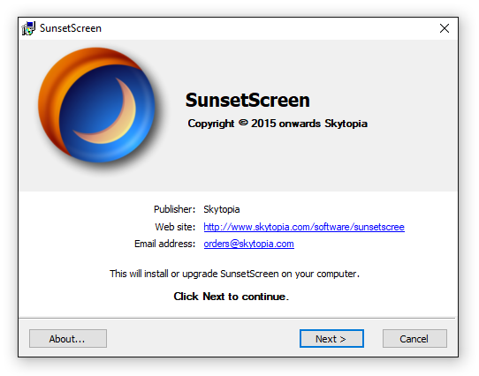This screenshot has width=479, height=376.
Task: Click the installer icon in title bar
Action: point(28,28)
